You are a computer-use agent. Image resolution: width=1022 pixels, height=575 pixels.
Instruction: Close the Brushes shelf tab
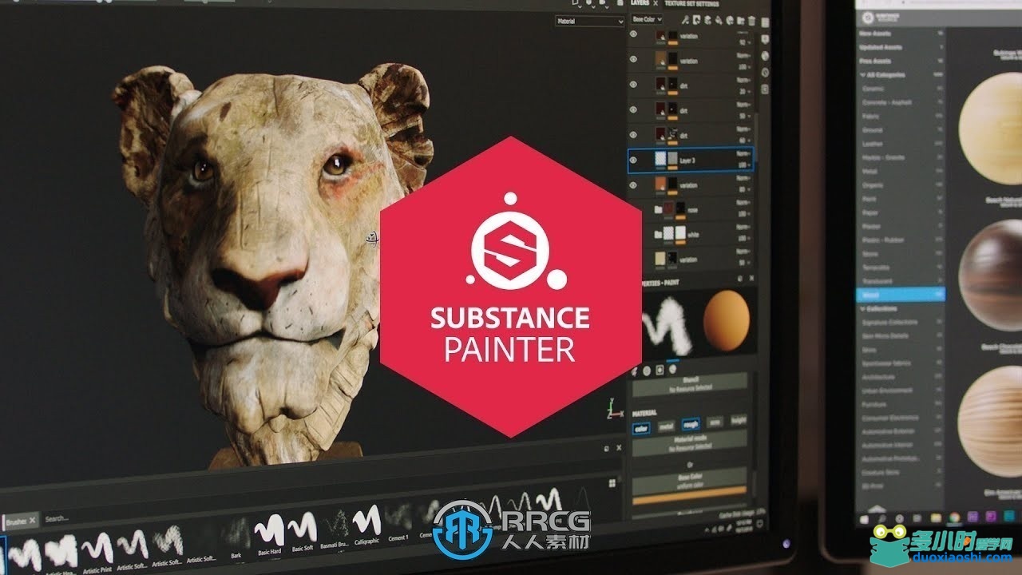33,521
